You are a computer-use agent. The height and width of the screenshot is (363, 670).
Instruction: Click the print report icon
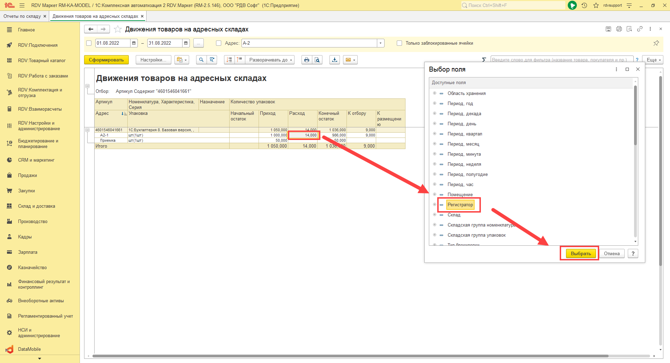(x=306, y=60)
